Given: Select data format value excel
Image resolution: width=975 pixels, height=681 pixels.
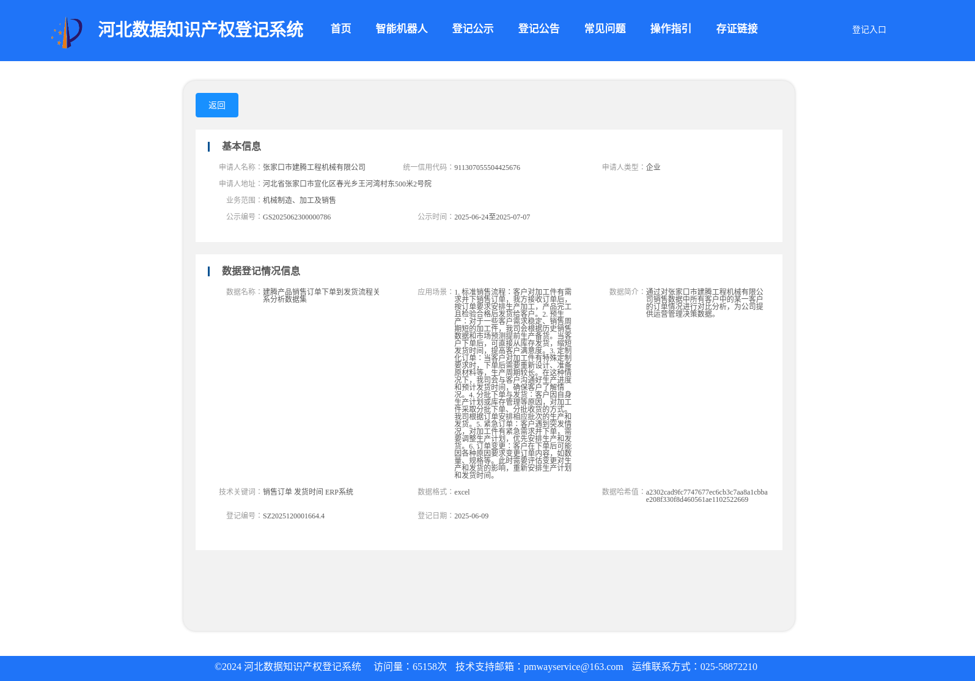Looking at the screenshot, I should pyautogui.click(x=462, y=492).
